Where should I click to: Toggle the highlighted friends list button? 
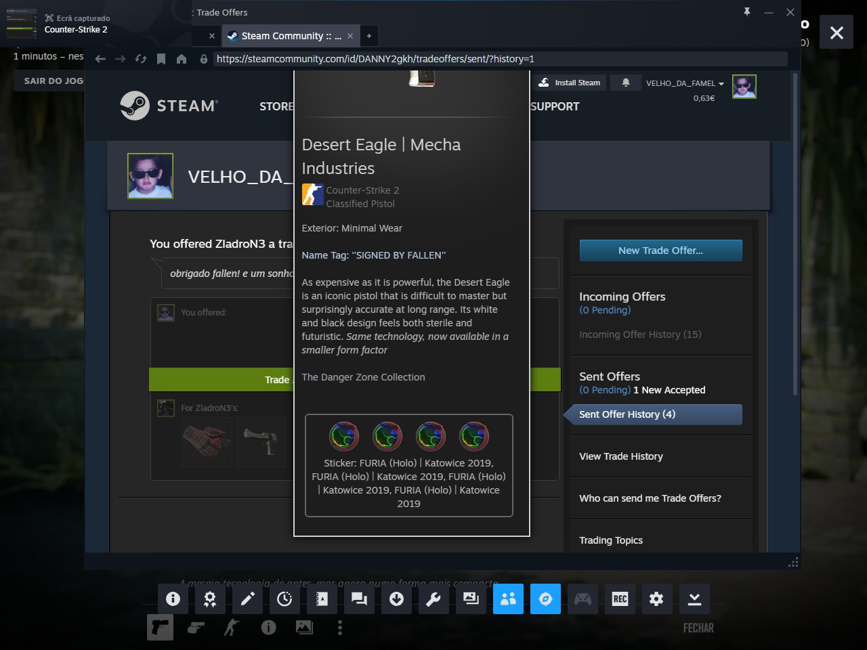(508, 599)
